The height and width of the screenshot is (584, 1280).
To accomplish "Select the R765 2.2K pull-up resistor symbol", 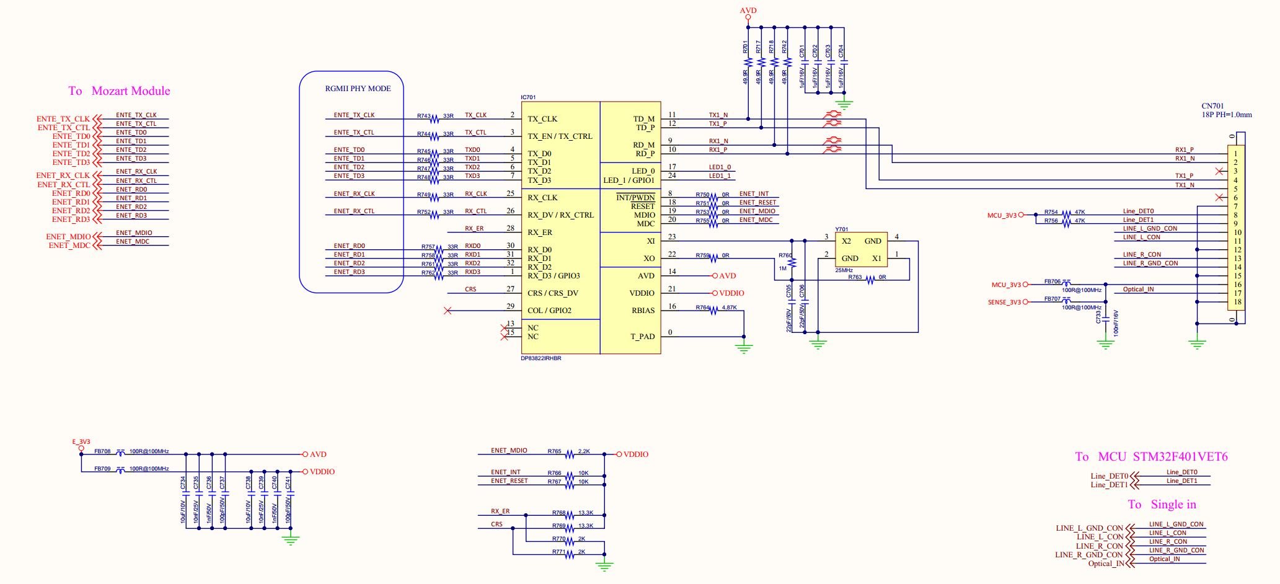I will pos(569,454).
